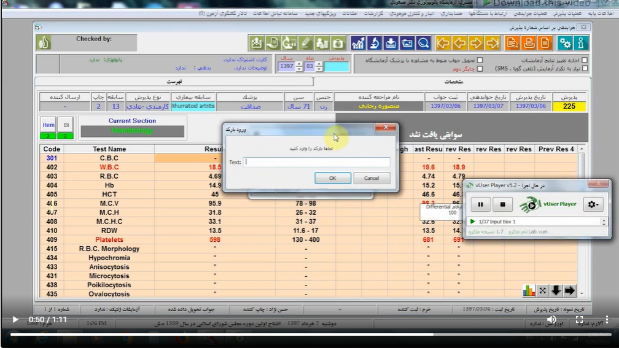Image resolution: width=619 pixels, height=348 pixels.
Task: Increase the year 1397 spinner value
Action: pos(299,64)
